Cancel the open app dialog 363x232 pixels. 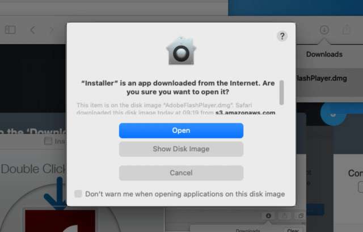(181, 173)
